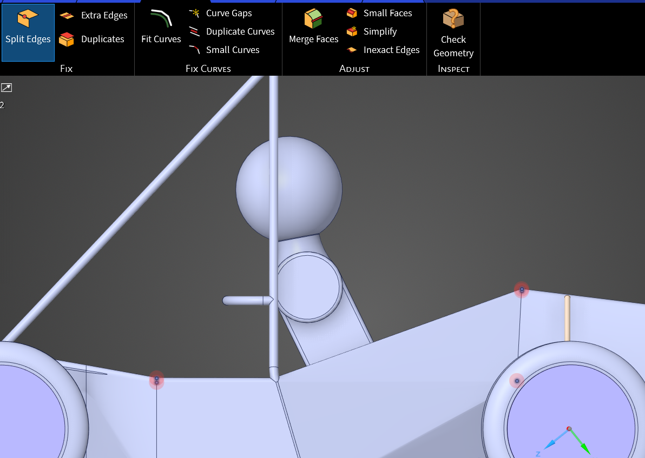Click the blue Z axis arrow
645x458 pixels.
[x=555, y=441]
